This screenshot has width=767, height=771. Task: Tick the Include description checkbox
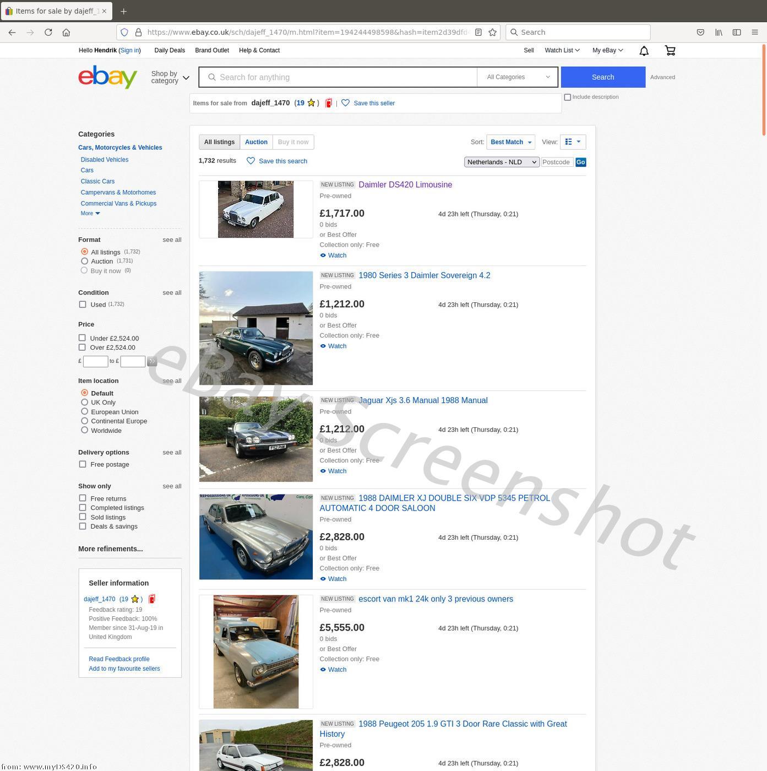coord(567,97)
